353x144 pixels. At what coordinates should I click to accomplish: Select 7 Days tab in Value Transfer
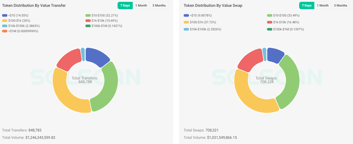[x=125, y=5]
